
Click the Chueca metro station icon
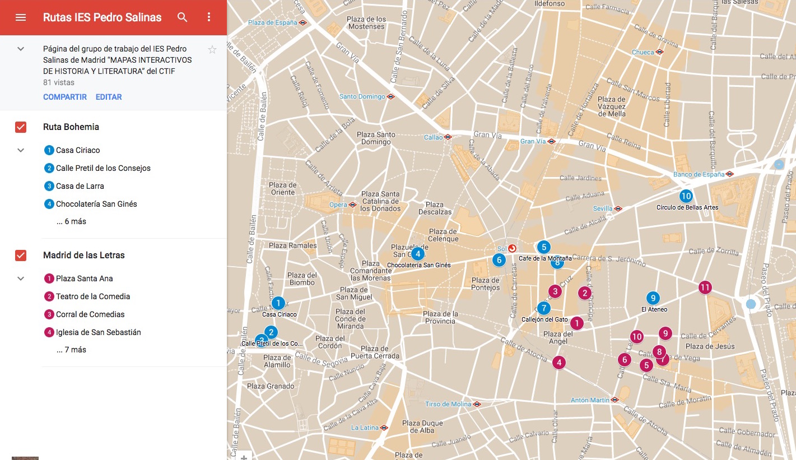[x=659, y=52]
